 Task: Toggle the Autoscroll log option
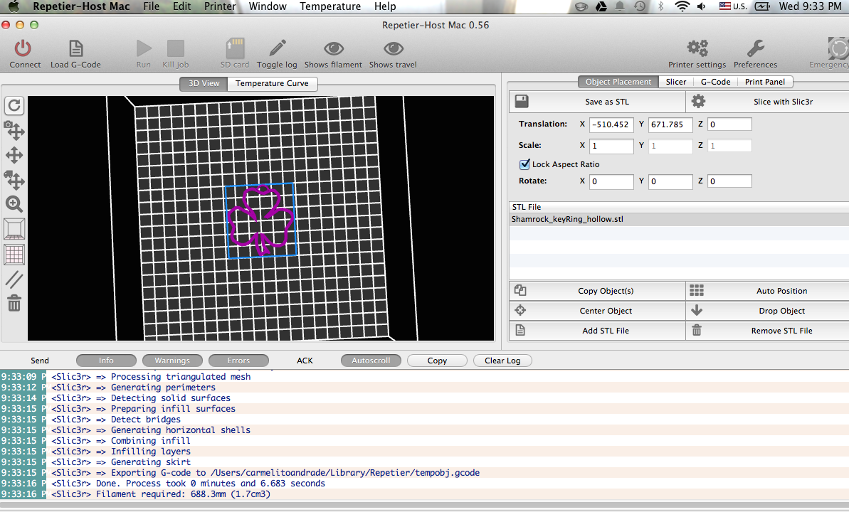pos(371,361)
